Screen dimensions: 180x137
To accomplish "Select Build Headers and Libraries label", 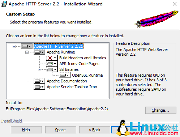I will point(83,58).
